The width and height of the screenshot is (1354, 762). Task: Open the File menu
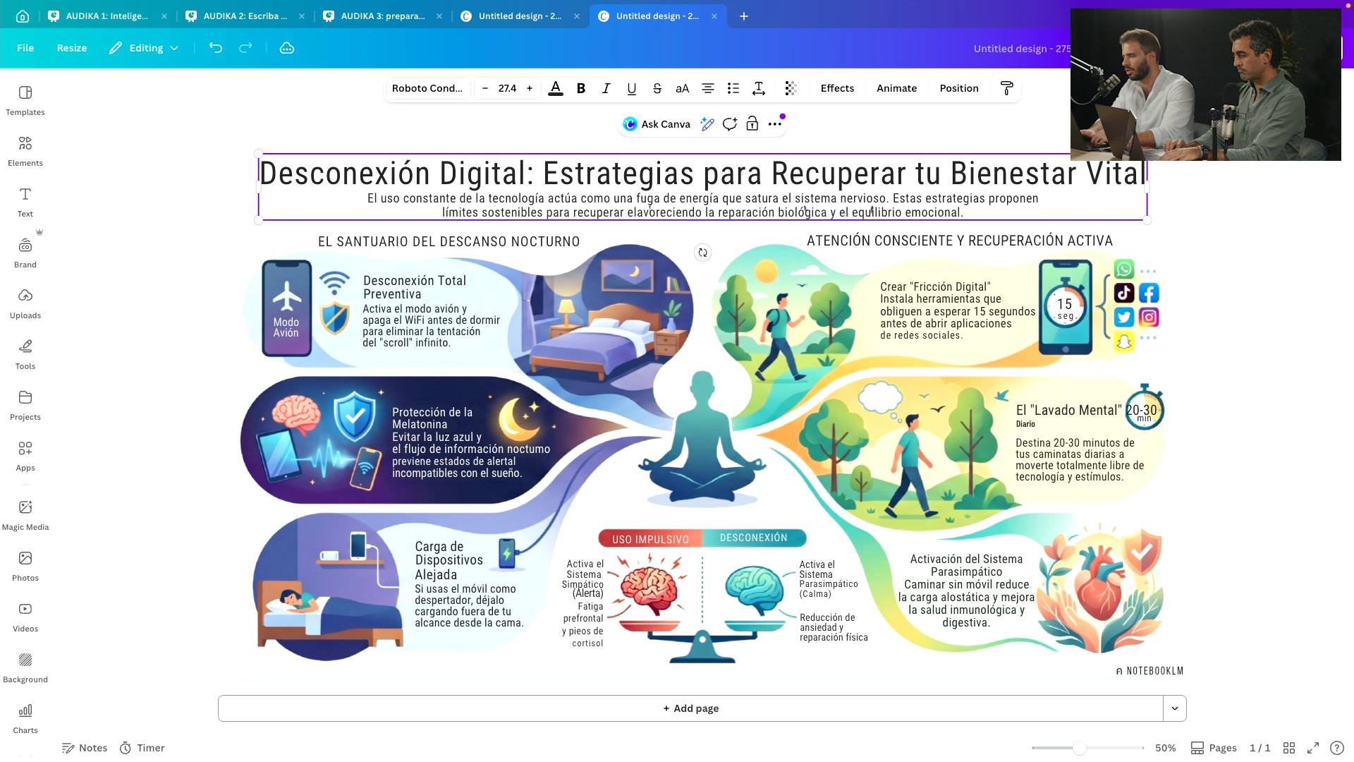(25, 48)
